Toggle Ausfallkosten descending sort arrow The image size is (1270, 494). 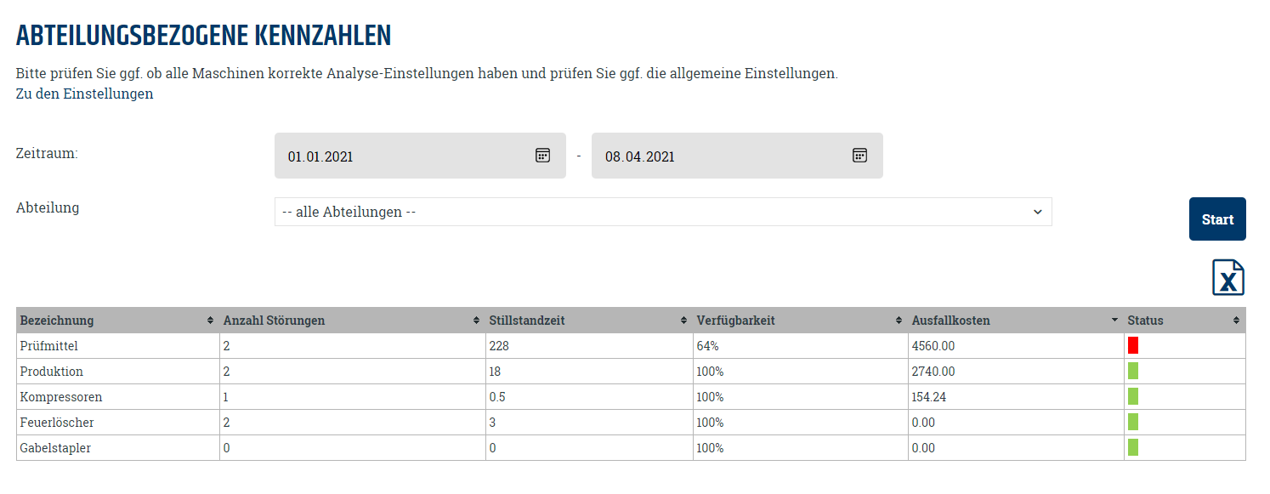[1114, 321]
